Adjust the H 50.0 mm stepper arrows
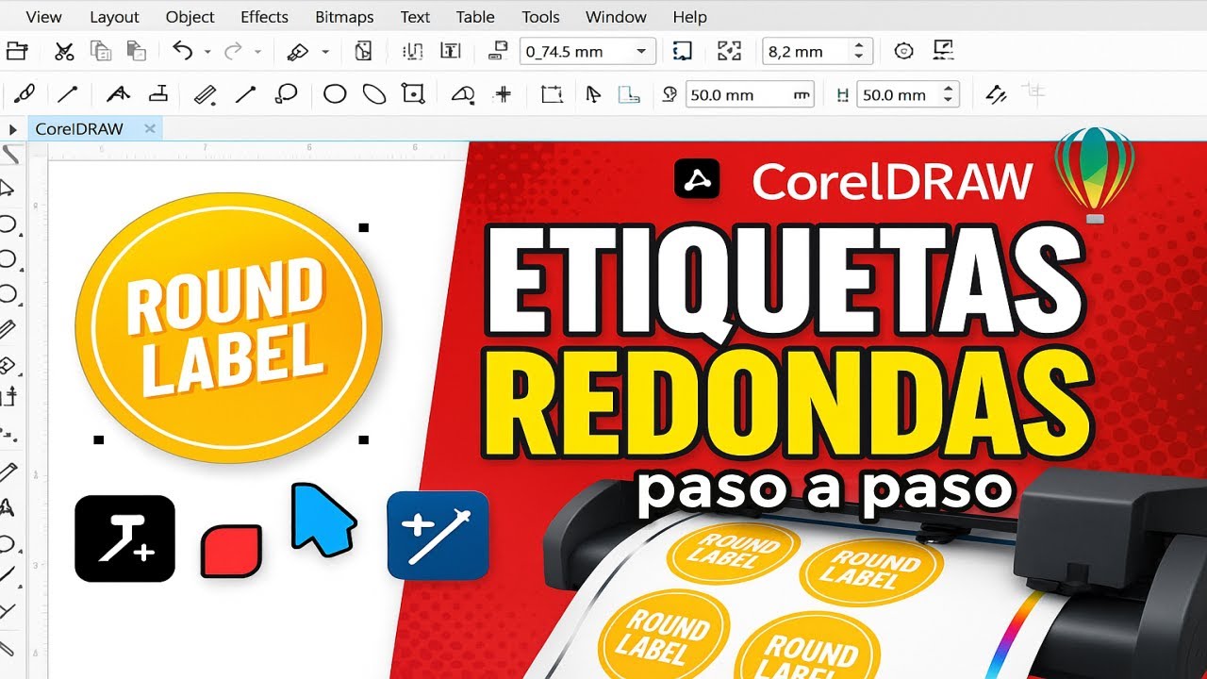 950,94
